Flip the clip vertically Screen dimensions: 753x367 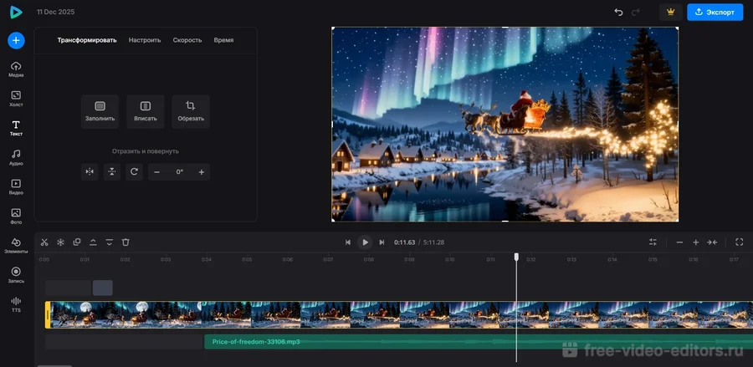click(x=112, y=171)
